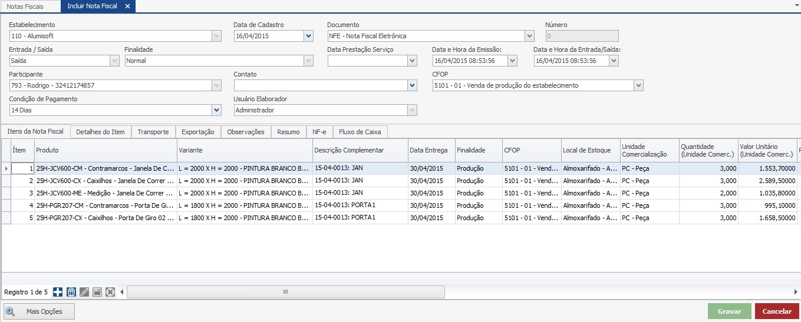Click the pencil edit record icon
The image size is (801, 322).
pos(84,292)
